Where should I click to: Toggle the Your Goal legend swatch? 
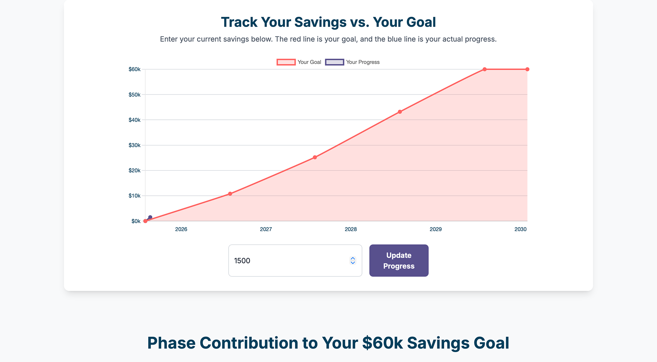point(286,62)
